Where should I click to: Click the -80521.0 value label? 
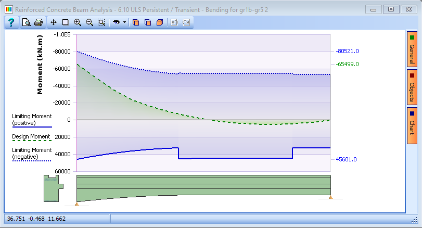point(347,51)
